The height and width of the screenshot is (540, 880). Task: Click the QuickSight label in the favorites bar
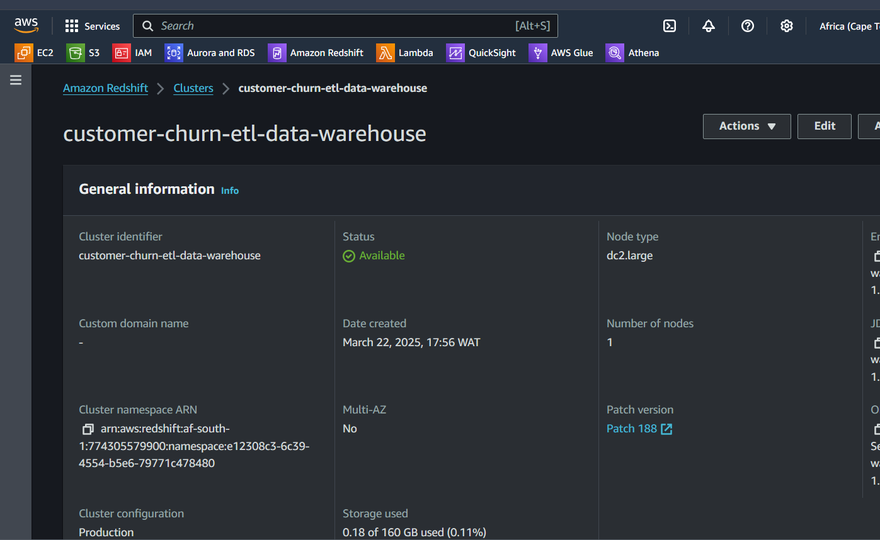[492, 53]
